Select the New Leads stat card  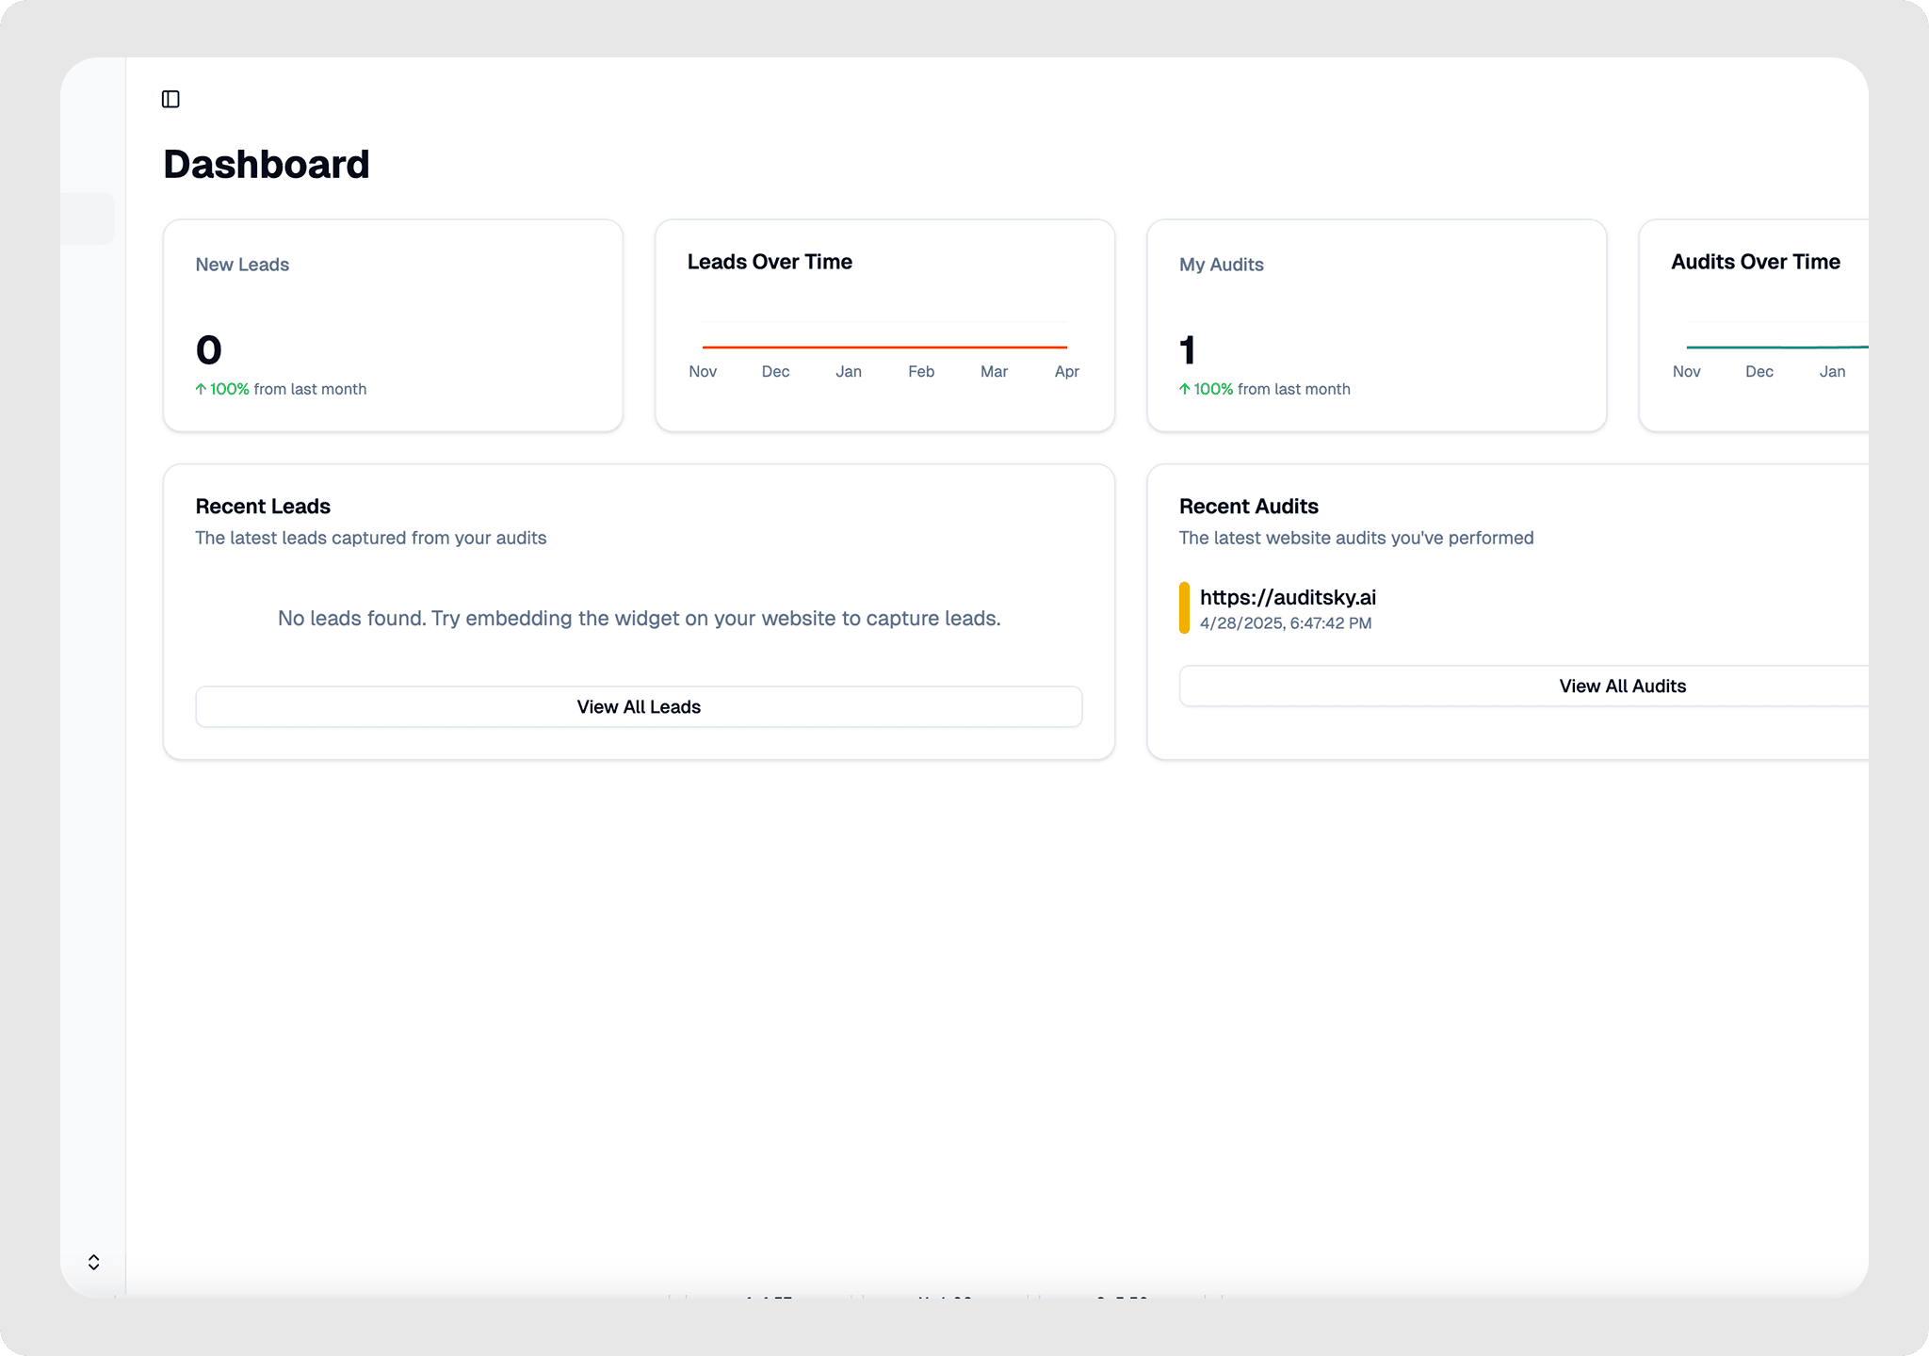point(393,326)
